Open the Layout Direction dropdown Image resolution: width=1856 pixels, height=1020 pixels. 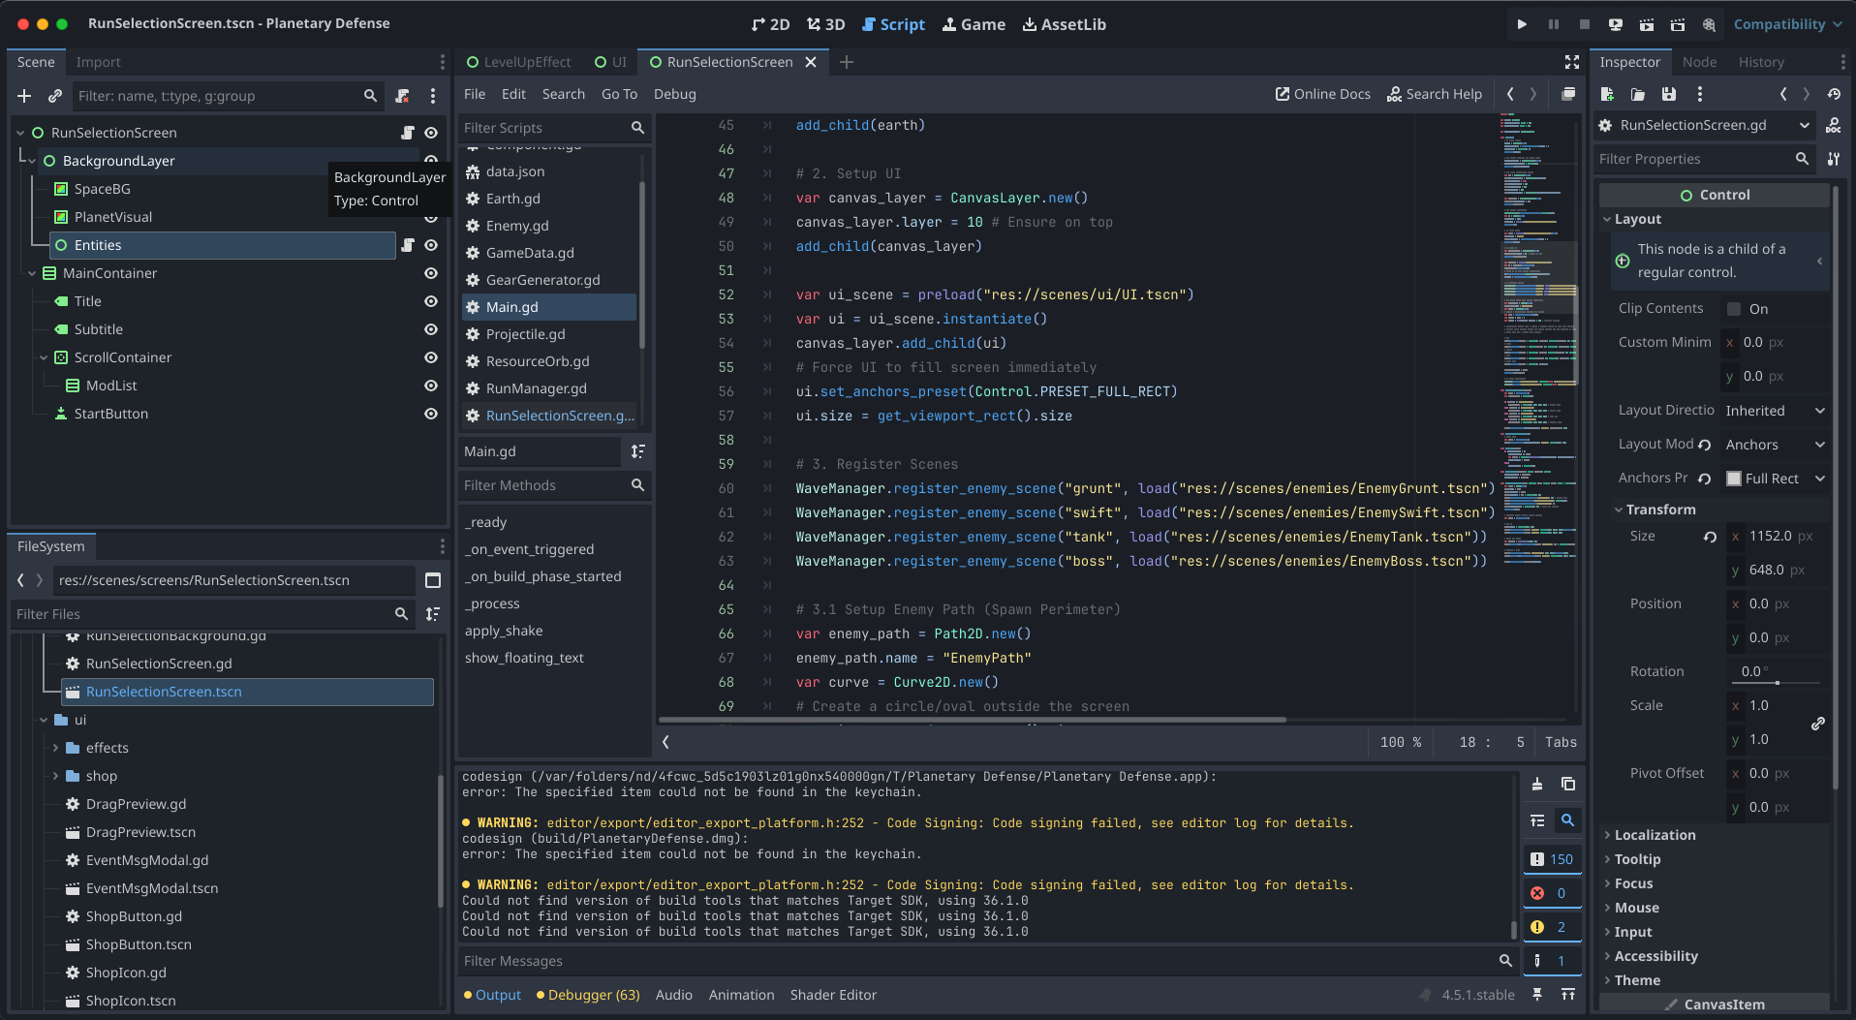point(1775,411)
